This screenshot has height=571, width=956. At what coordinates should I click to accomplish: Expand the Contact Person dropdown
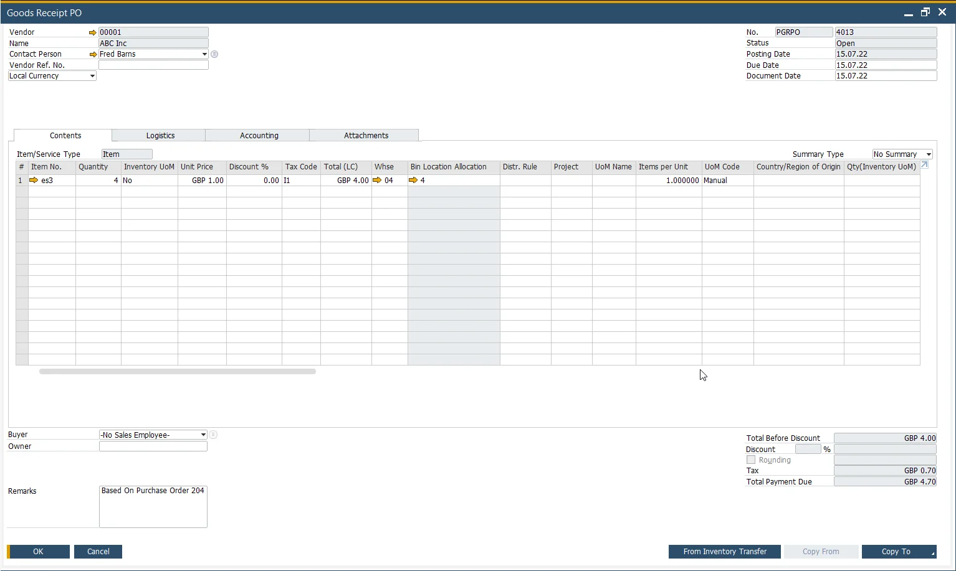point(204,54)
